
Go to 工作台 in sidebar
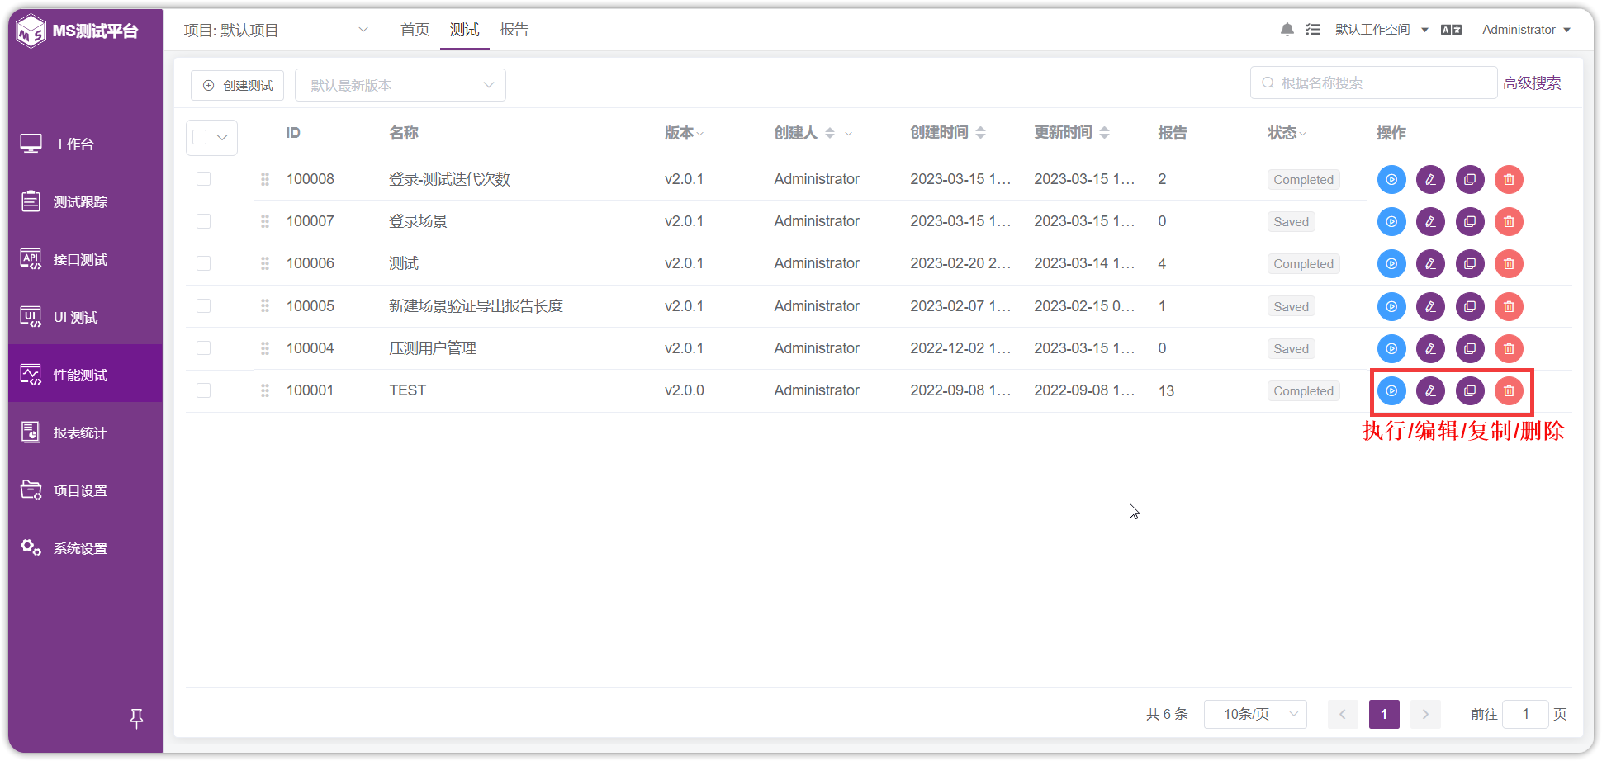86,144
